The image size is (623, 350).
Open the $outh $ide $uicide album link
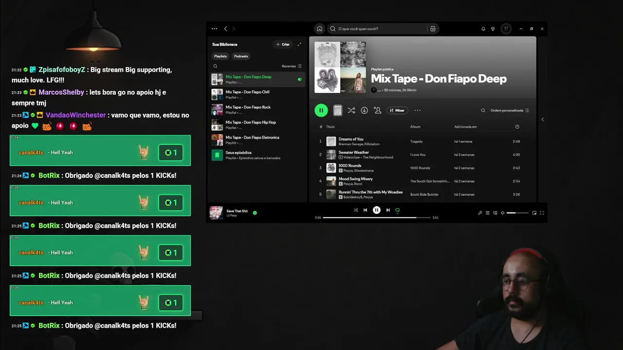click(x=424, y=194)
